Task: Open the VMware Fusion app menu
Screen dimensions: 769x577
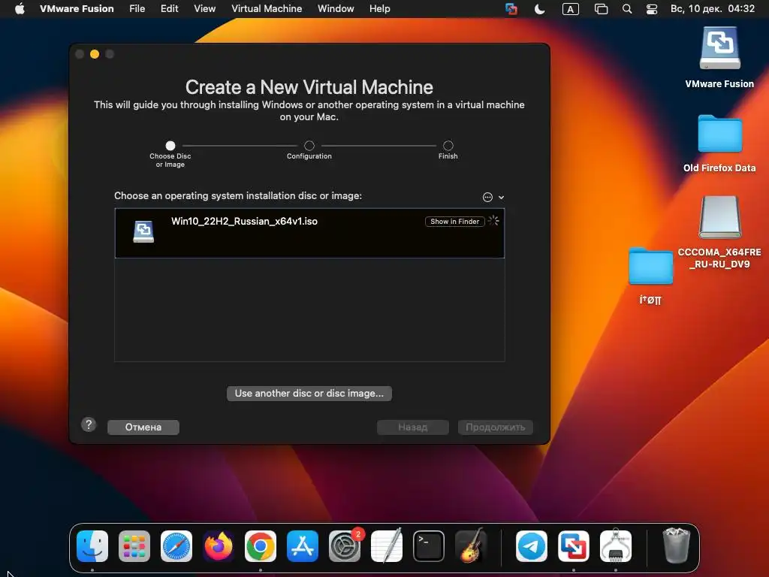Action: 77,8
